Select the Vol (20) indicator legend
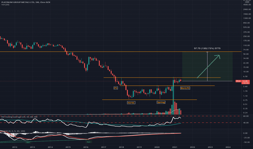 tap(5, 5)
